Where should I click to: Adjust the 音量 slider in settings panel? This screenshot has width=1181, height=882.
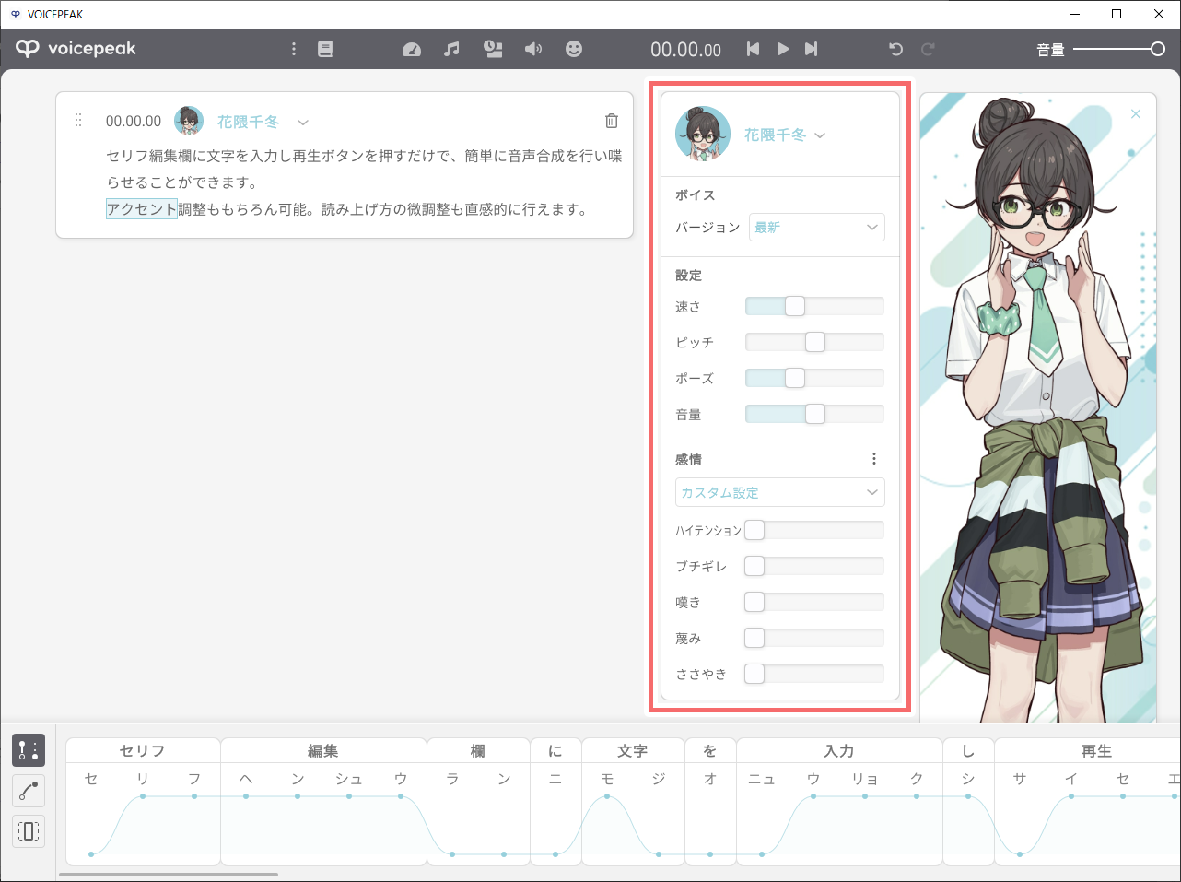[x=814, y=414]
